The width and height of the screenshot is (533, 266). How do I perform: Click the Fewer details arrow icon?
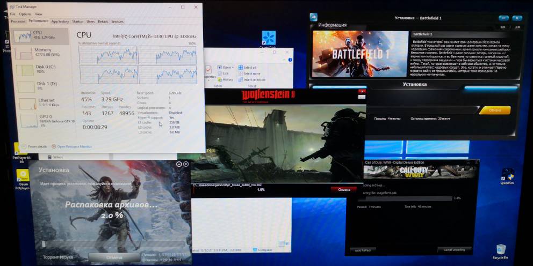24,146
